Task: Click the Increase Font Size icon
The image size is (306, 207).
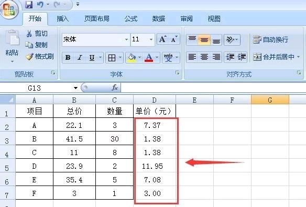Action: (162, 39)
